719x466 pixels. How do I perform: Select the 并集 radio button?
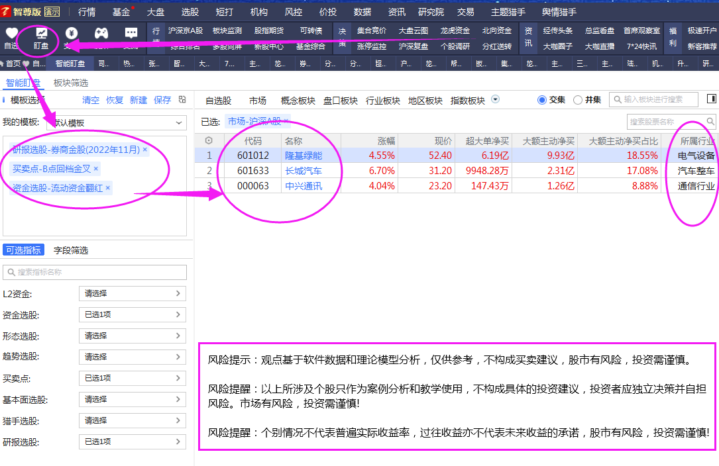tap(578, 100)
